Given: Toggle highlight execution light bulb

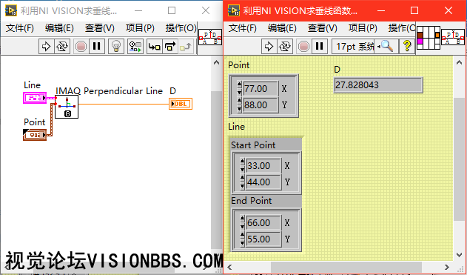Looking at the screenshot, I should coord(116,47).
